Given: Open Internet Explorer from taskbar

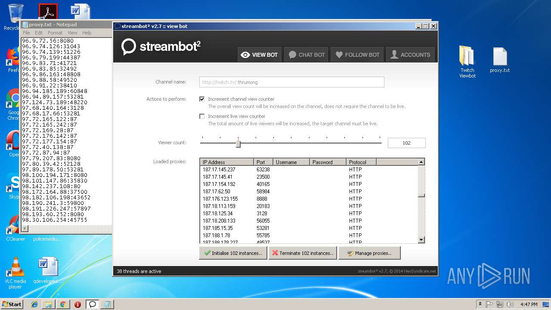Looking at the screenshot, I should [x=34, y=304].
